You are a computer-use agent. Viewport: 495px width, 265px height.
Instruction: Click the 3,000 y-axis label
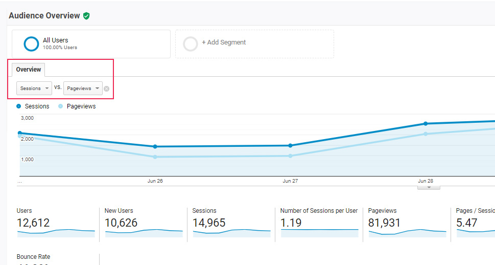(27, 118)
